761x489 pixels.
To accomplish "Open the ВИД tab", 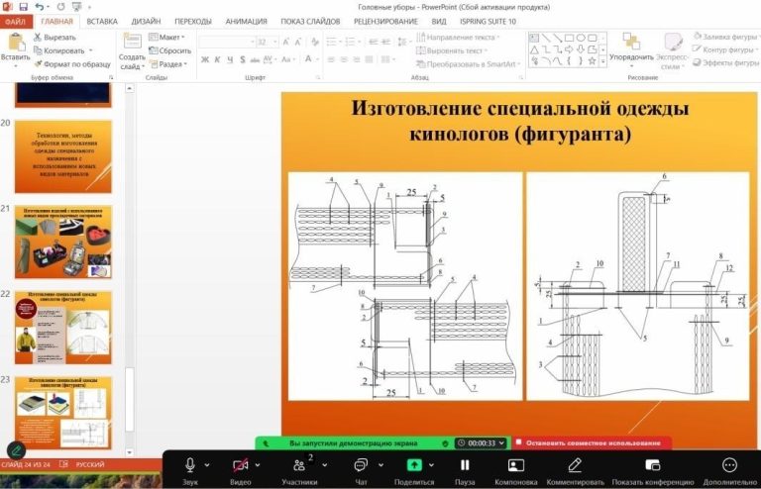I will pos(439,22).
